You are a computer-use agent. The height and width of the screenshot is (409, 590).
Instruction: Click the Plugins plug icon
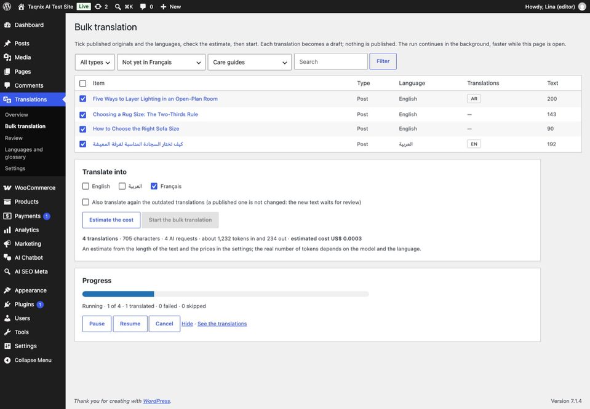pos(7,304)
